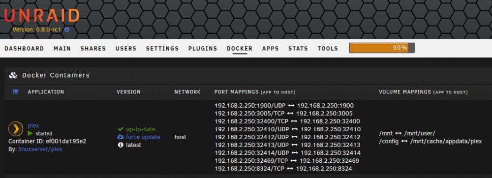Click the 32412/UDP port mapping

click(287, 137)
